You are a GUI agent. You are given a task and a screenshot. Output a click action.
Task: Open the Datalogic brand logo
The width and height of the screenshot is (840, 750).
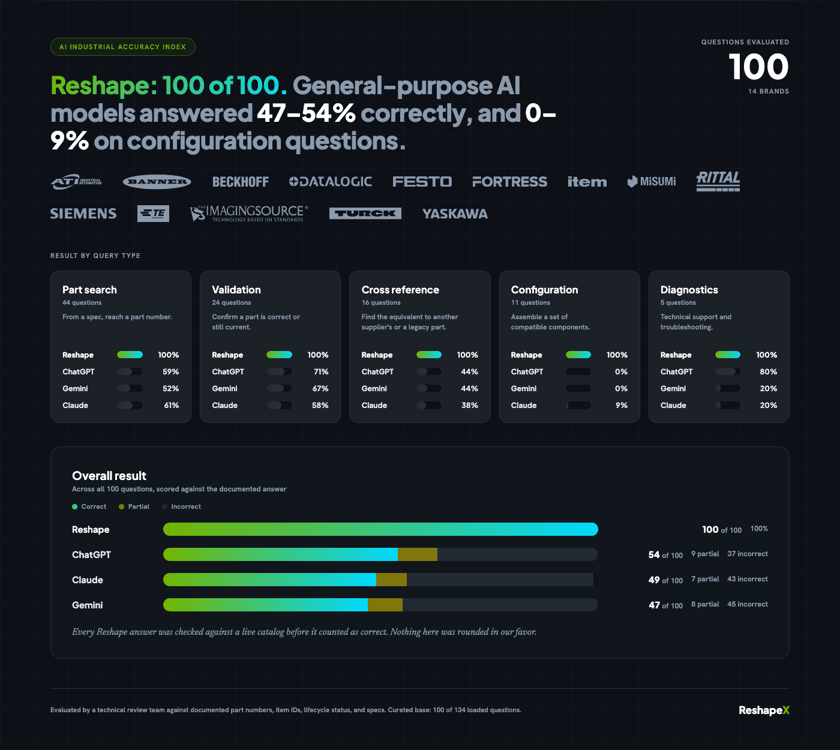click(331, 182)
